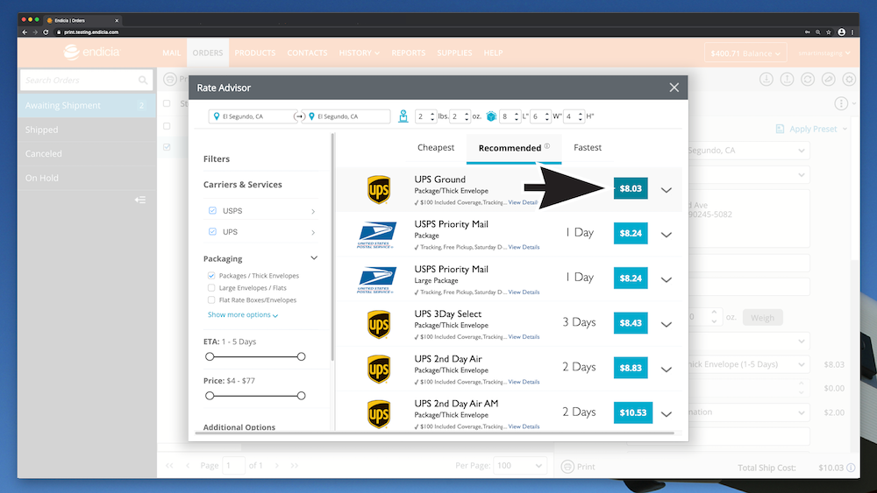Click the info icon beside Recommended

(x=547, y=145)
